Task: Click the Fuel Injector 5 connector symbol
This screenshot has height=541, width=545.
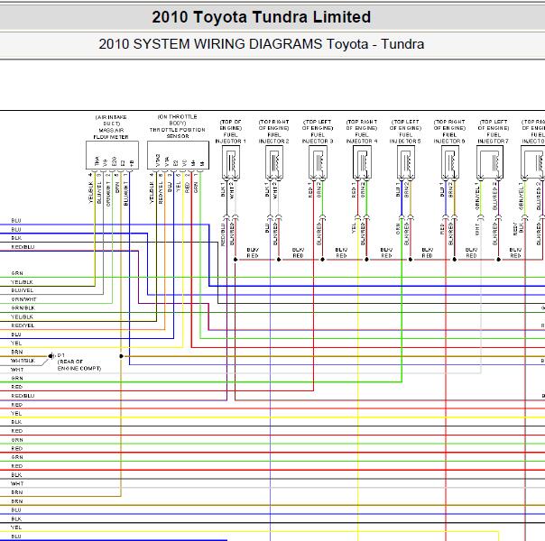Action: 406,163
